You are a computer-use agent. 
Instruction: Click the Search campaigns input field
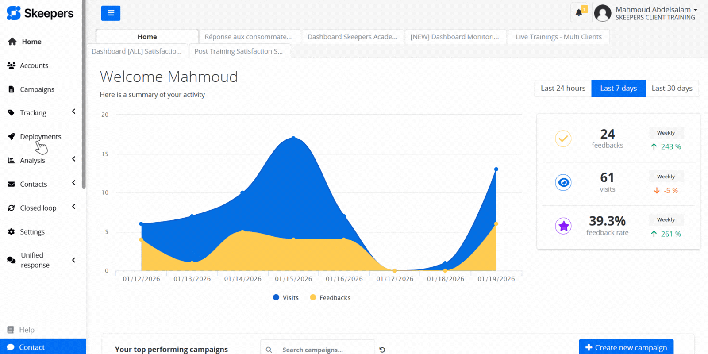pos(323,350)
